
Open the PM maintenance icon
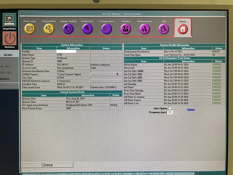(x=164, y=29)
